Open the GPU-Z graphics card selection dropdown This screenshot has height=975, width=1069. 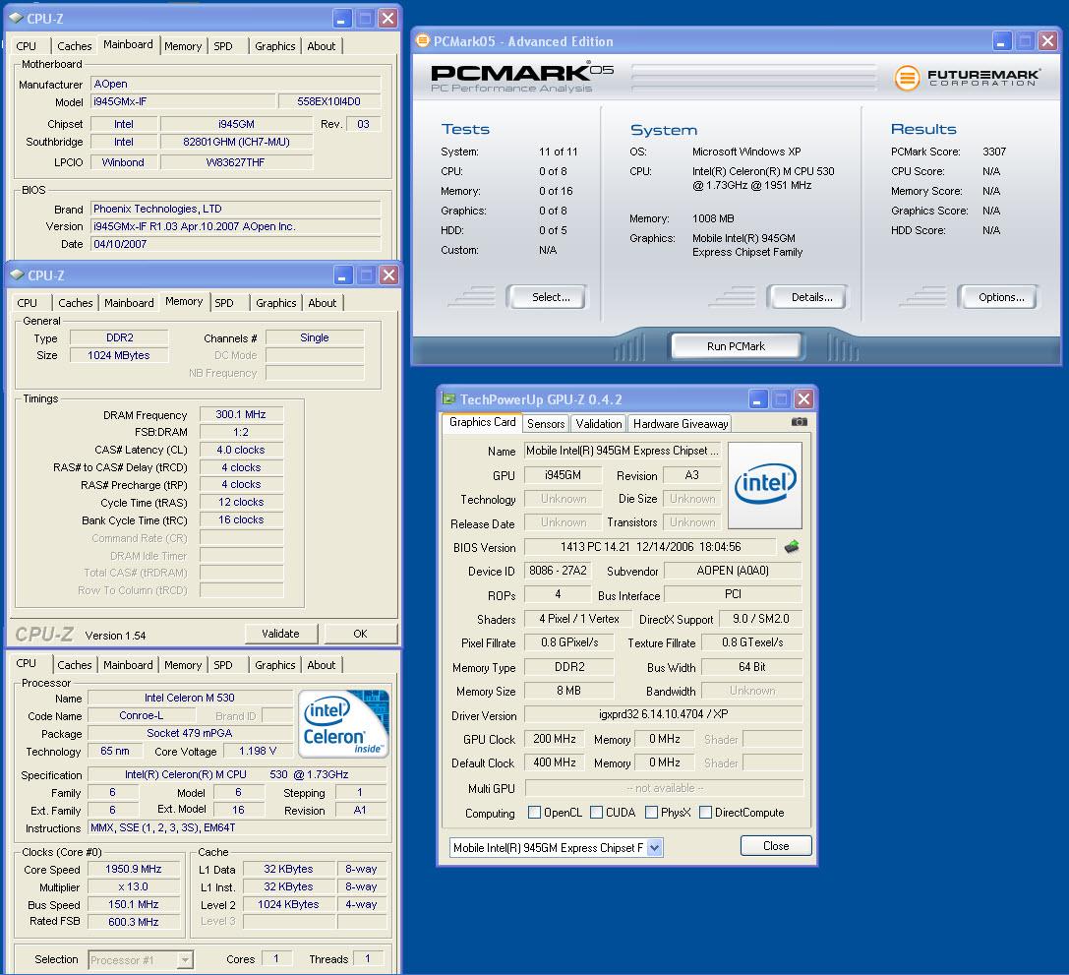coord(655,847)
